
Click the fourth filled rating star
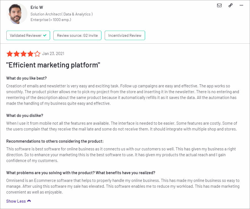click(30, 54)
